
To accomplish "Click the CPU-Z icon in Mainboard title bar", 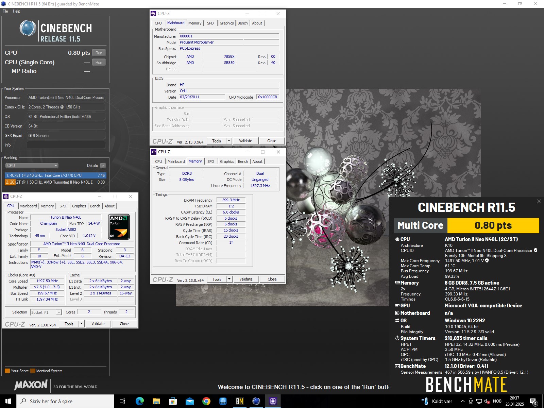I will [153, 14].
